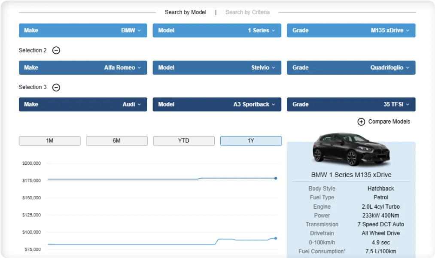Click the 7.5 L/100km consumption value
The width and height of the screenshot is (435, 258).
coord(380,251)
